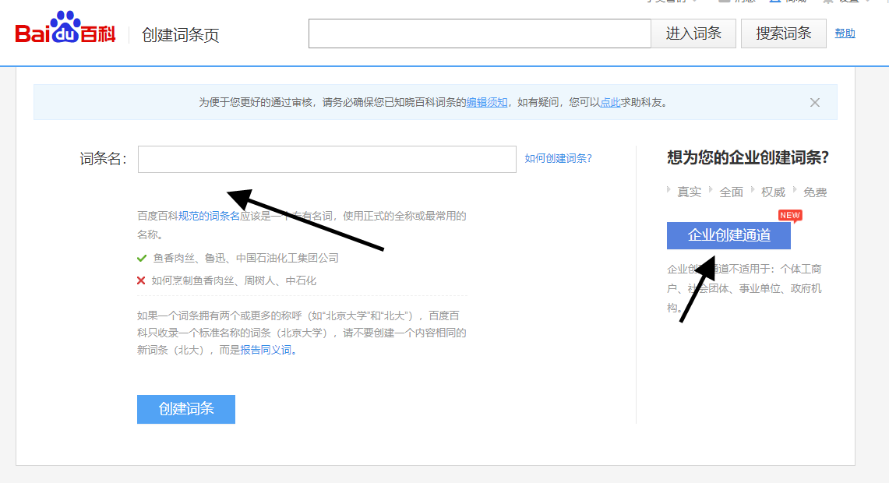Click the 报告同义词 link

(266, 351)
